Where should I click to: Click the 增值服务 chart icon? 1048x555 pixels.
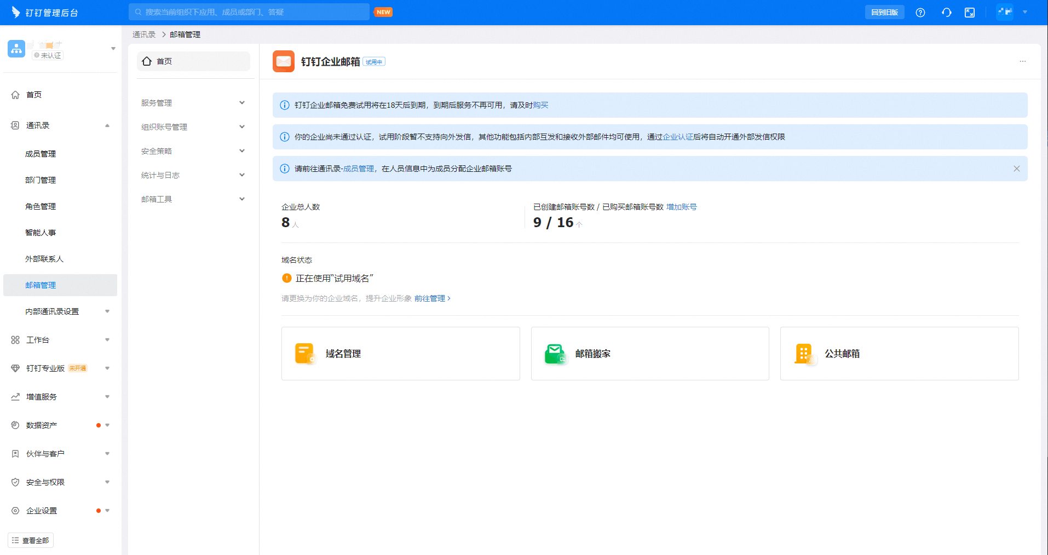[x=15, y=397]
